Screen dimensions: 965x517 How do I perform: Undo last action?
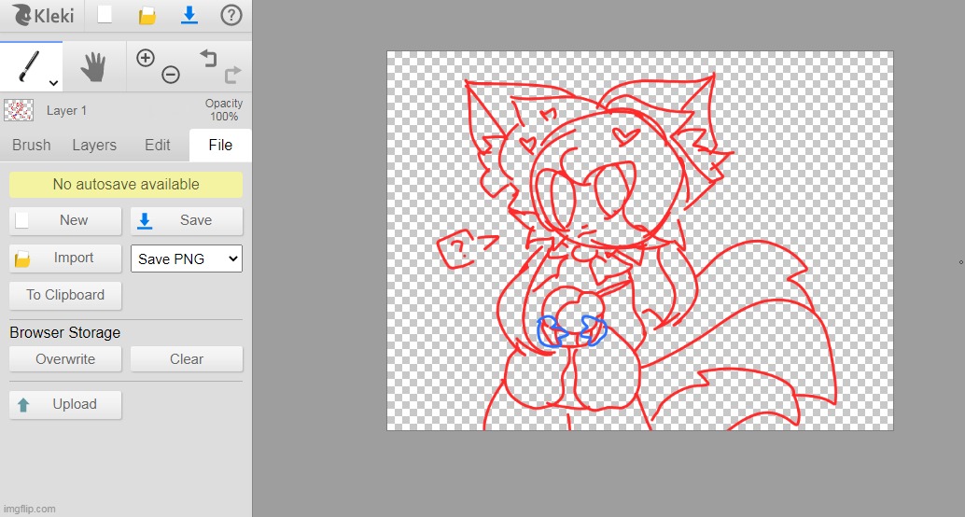pos(209,59)
